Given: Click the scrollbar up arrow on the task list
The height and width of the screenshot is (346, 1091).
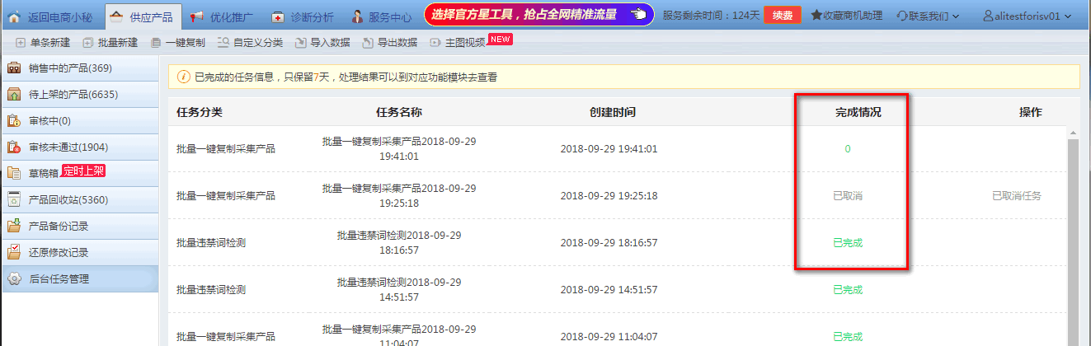Looking at the screenshot, I should tap(1073, 132).
